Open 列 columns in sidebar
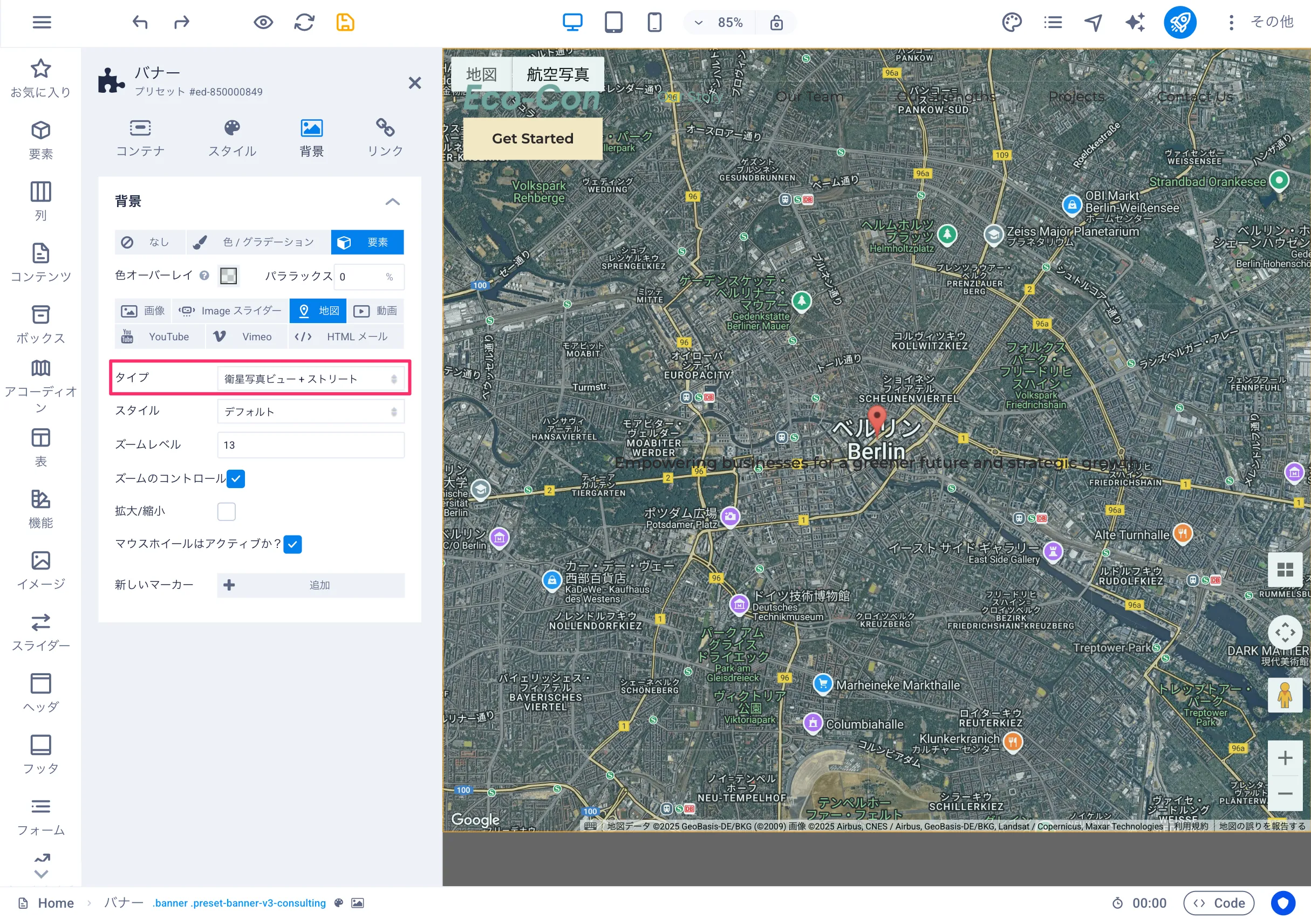This screenshot has width=1311, height=919. point(40,201)
